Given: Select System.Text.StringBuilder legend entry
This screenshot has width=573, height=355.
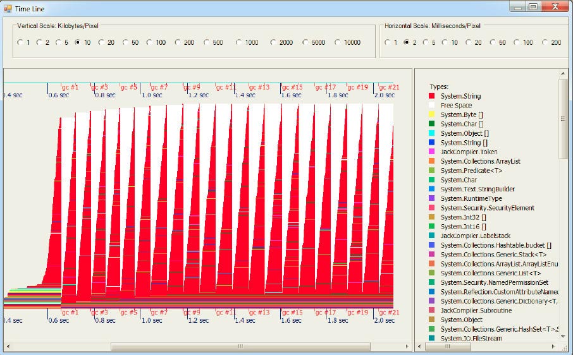Looking at the screenshot, I should [x=477, y=190].
